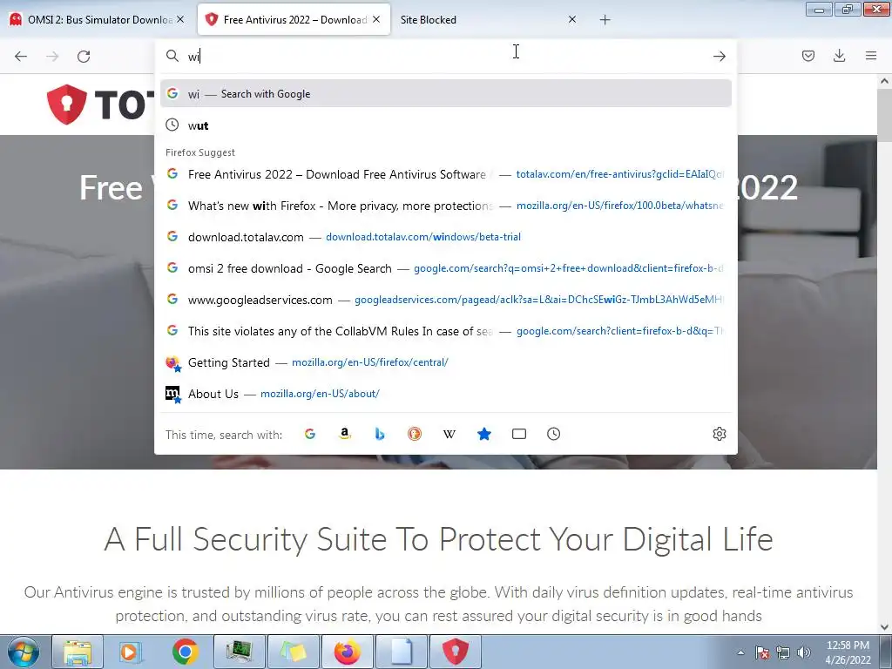This screenshot has height=669, width=892.
Task: Choose the 'wut' history suggestion
Action: point(445,125)
